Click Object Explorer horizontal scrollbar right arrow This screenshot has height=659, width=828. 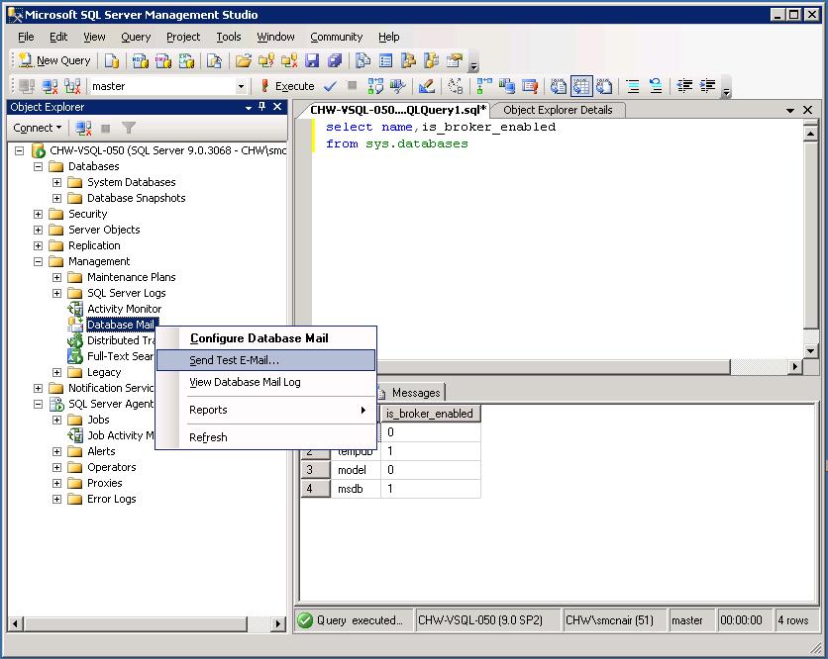(277, 624)
